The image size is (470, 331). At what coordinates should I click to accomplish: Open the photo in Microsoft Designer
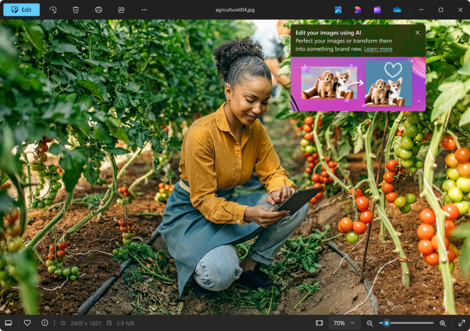(358, 9)
